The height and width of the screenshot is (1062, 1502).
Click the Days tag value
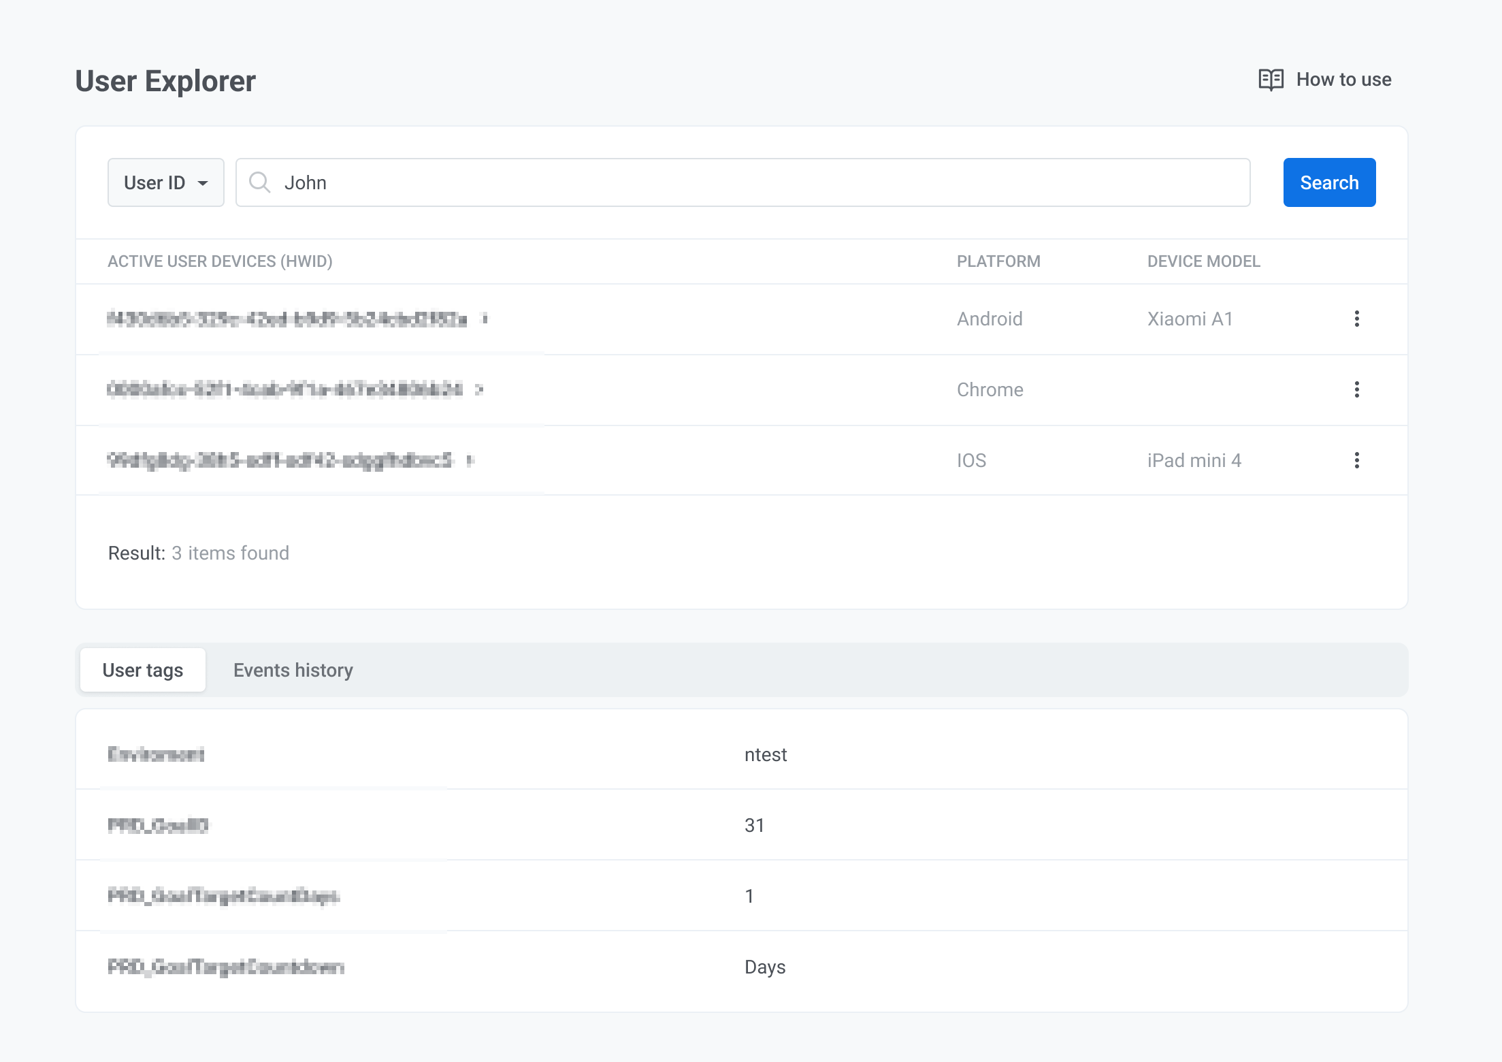(765, 967)
